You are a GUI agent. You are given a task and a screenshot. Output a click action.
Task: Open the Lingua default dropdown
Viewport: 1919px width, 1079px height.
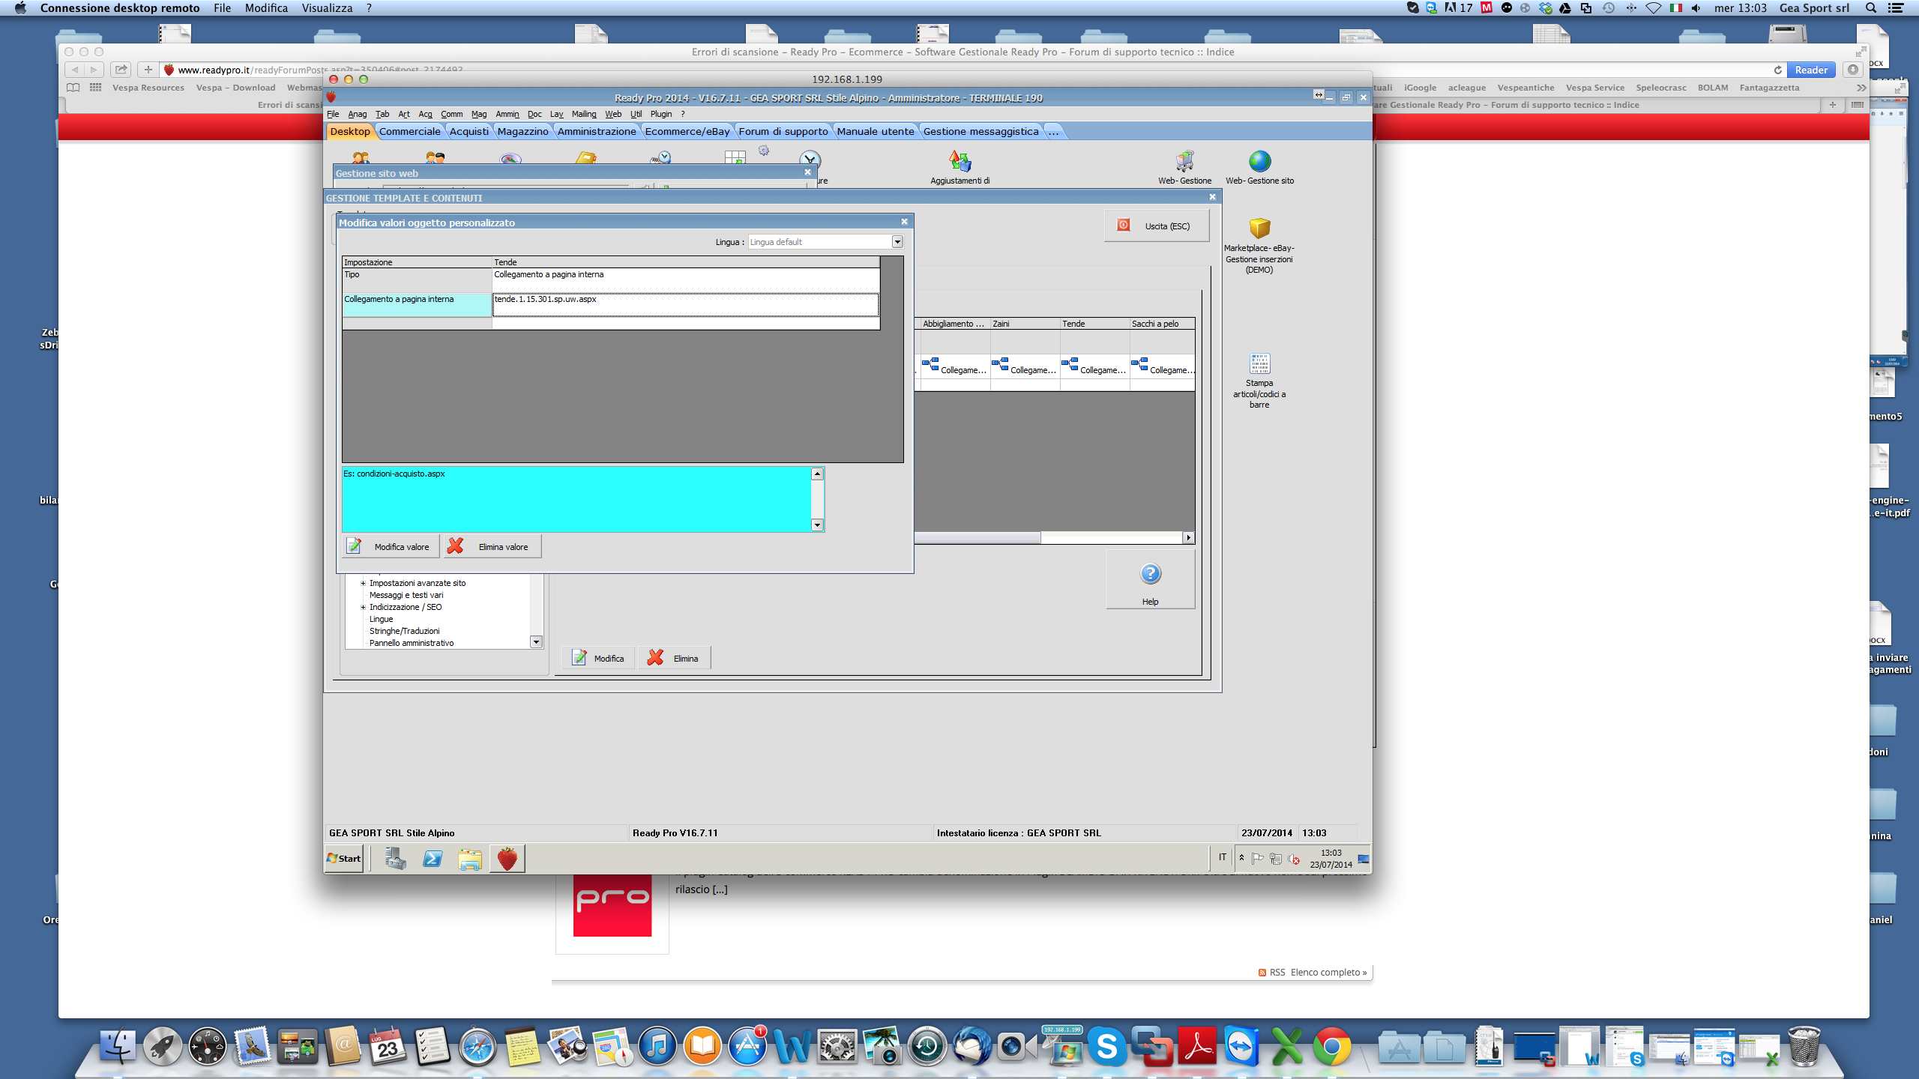pyautogui.click(x=897, y=242)
